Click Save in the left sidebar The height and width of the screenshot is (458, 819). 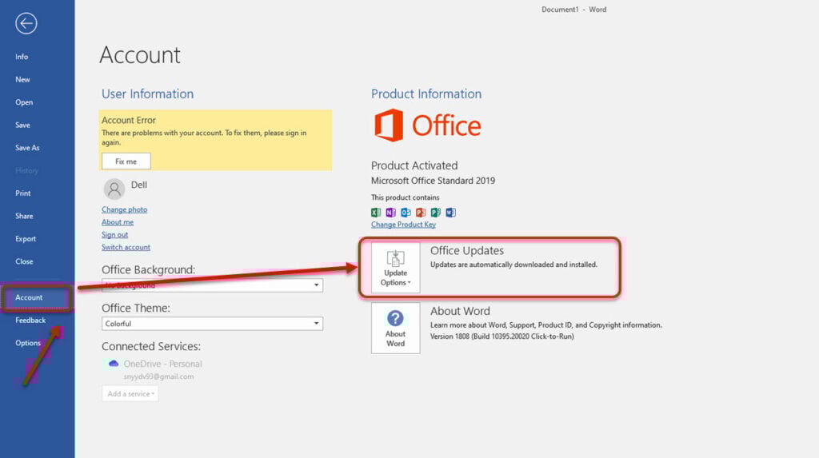click(22, 125)
